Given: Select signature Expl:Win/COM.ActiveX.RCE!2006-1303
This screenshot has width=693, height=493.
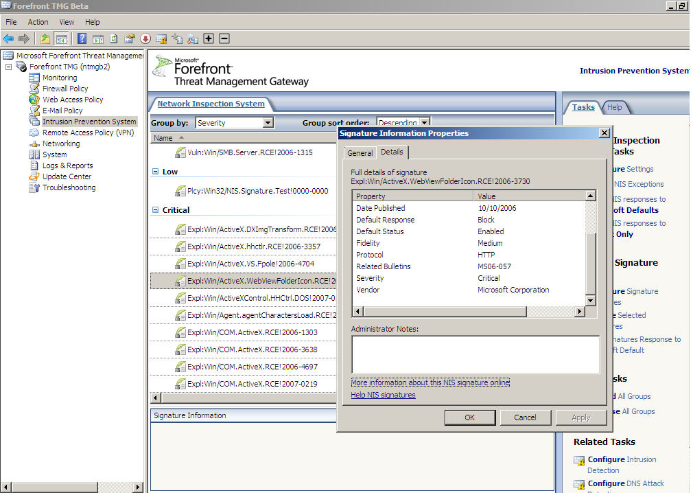Looking at the screenshot, I should (x=252, y=332).
